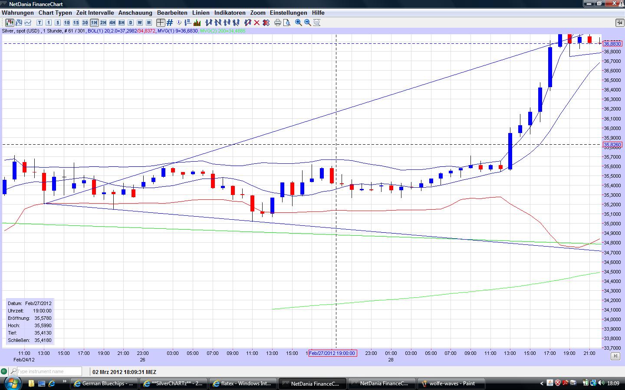Open the Chart Typen menu
625x390 pixels.
coord(55,13)
